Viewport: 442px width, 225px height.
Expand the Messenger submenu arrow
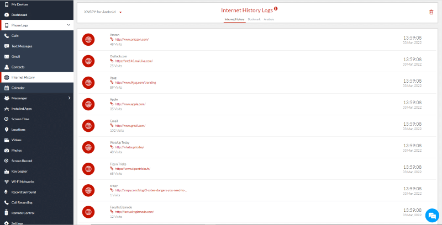point(70,98)
